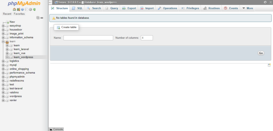The height and width of the screenshot is (131, 273).
Task: Expand the image_print database node
Action: pos(3,34)
